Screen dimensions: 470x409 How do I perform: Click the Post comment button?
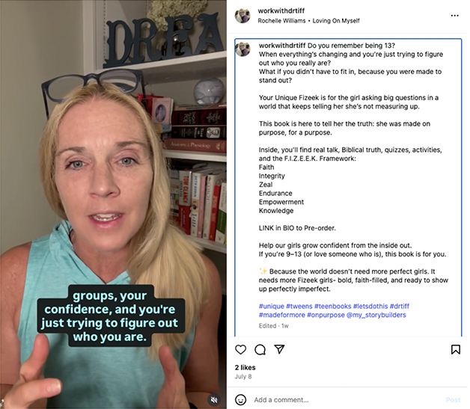pos(453,400)
